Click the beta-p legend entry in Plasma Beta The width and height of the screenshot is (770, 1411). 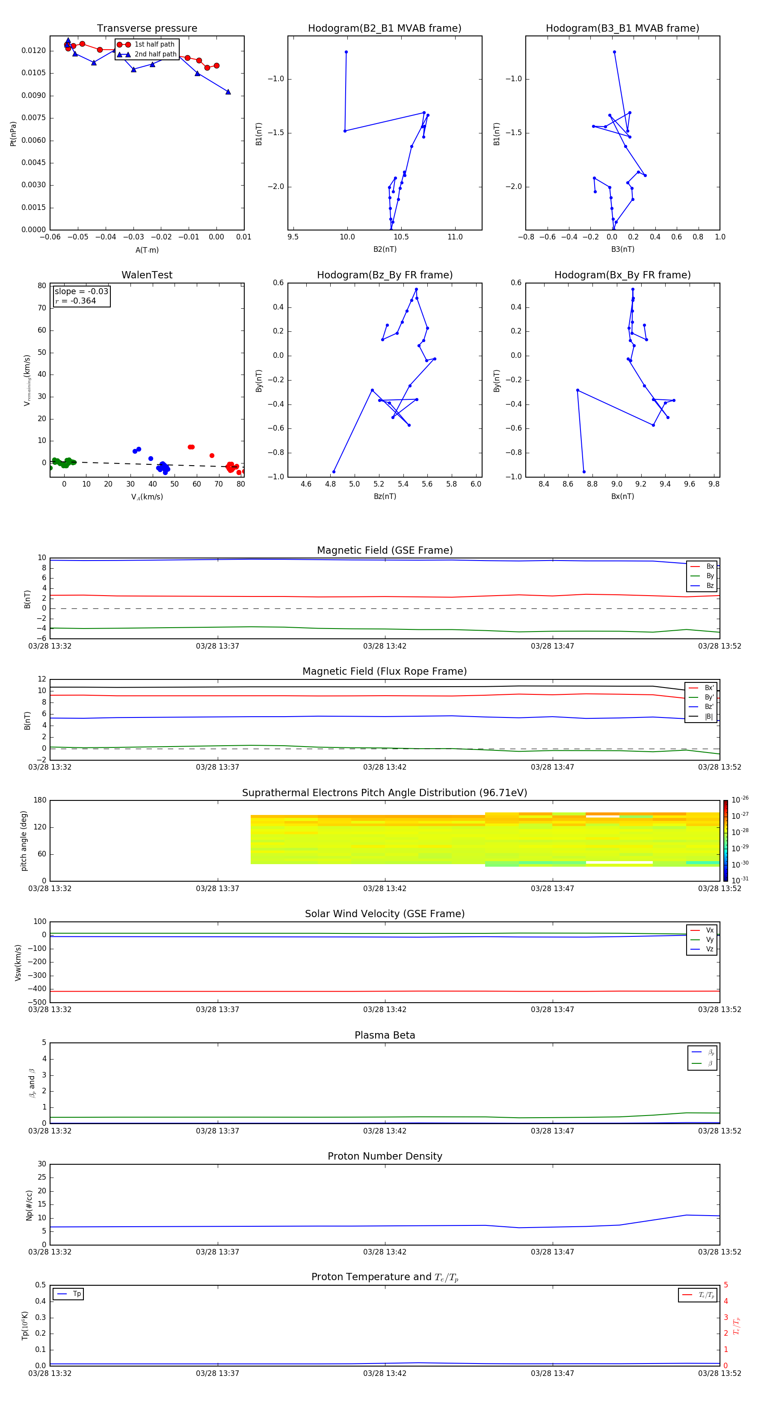(702, 1052)
